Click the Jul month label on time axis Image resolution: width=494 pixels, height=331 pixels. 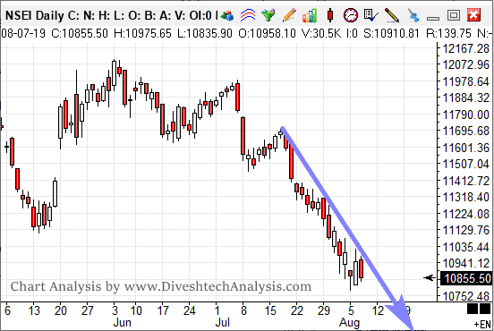223,323
